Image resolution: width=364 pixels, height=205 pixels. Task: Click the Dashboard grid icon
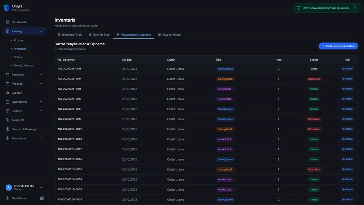[x=8, y=22]
